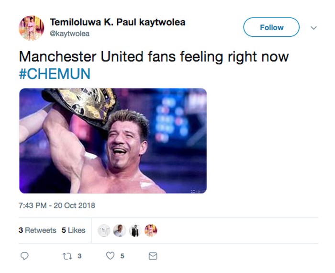Open the wrestler championship belt image

(x=113, y=140)
